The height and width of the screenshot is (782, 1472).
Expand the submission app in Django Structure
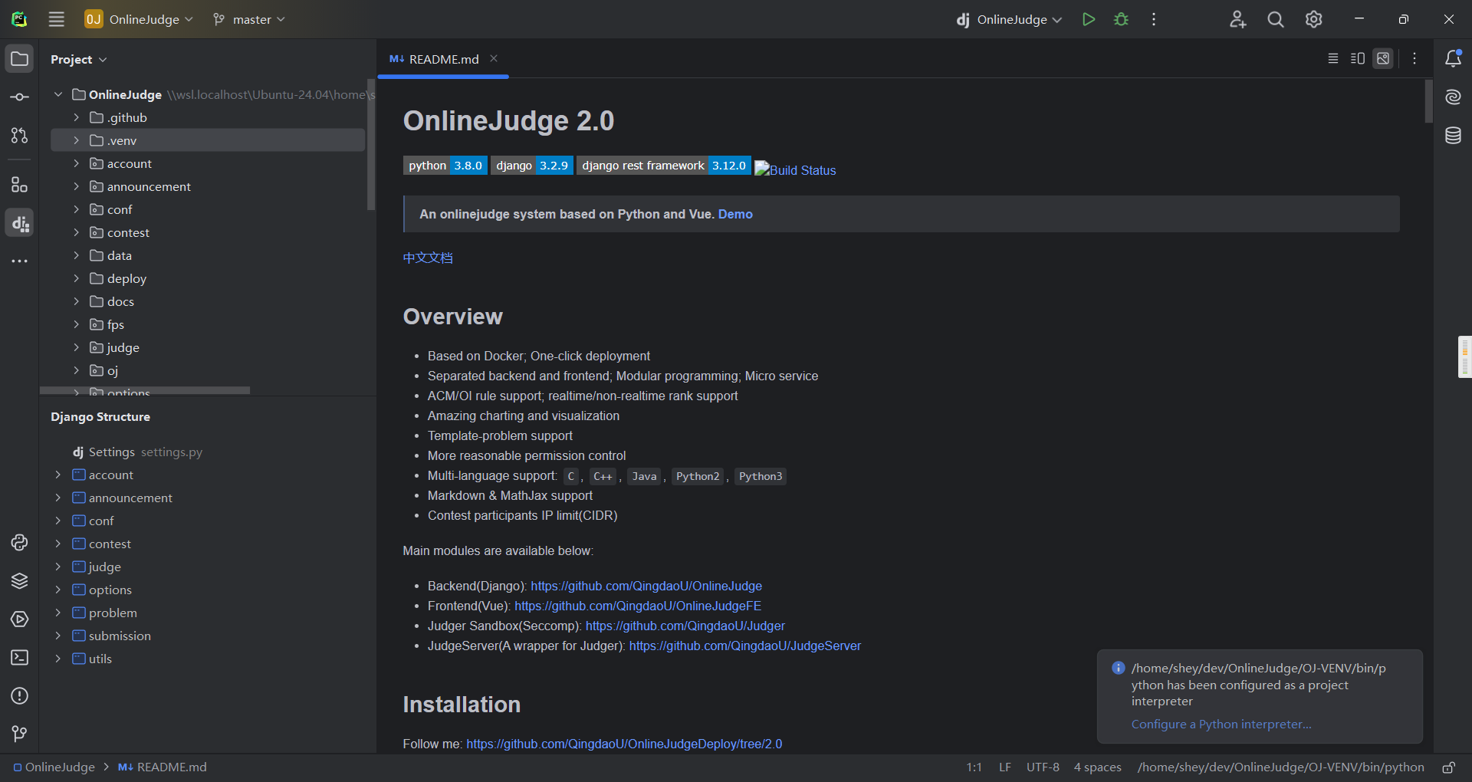[58, 636]
